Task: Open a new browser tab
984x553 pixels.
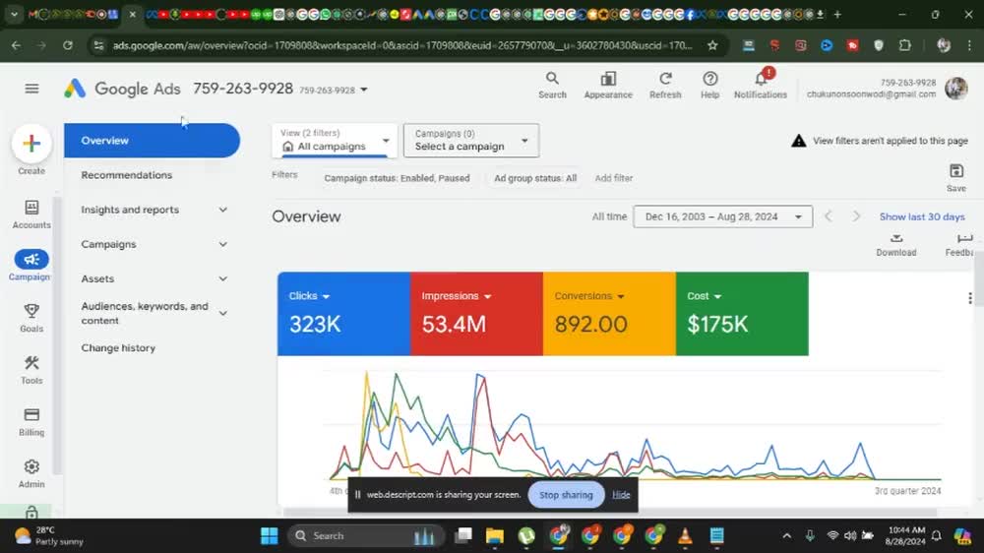Action: pyautogui.click(x=837, y=14)
